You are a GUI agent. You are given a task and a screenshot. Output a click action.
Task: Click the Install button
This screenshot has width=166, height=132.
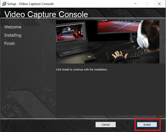[147, 125]
